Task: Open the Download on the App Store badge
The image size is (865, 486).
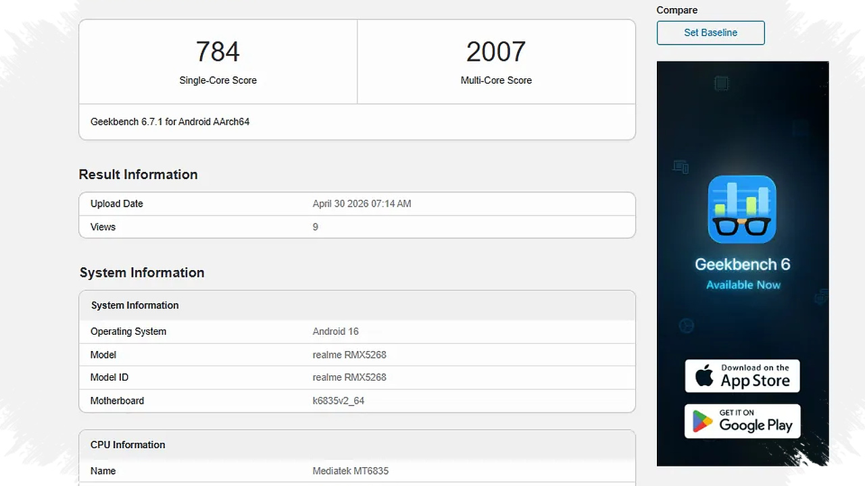Action: coord(742,376)
